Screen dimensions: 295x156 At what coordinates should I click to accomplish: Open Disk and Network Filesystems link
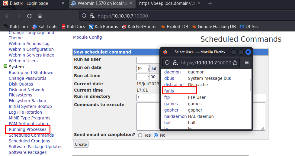27,92
